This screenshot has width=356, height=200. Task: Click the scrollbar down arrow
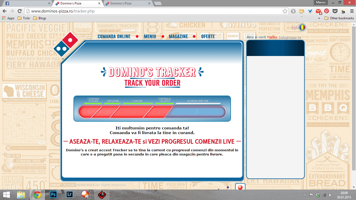[354, 187]
